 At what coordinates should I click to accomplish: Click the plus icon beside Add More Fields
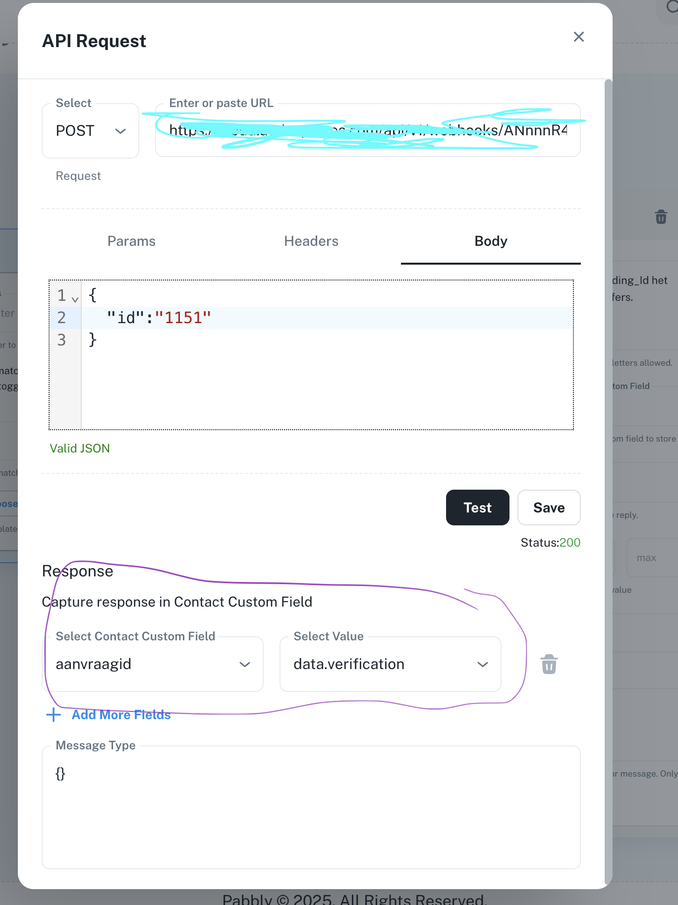(x=53, y=715)
